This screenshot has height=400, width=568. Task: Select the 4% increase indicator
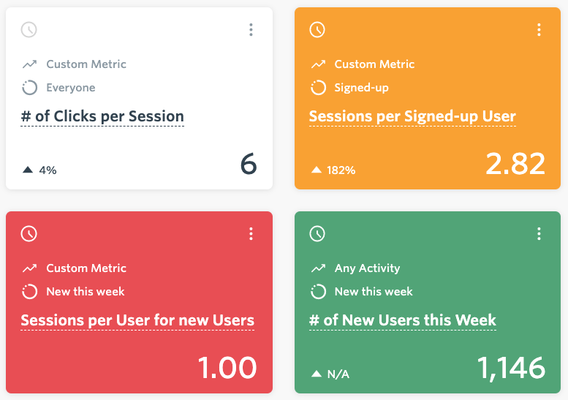pos(39,170)
